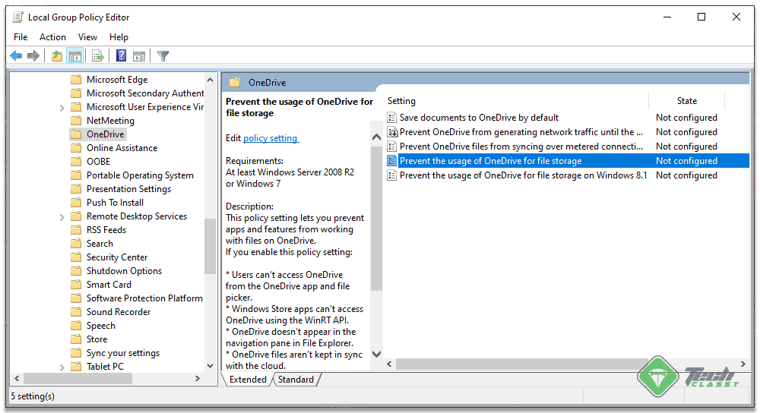Viewport: 760px width, 413px height.
Task: Click description pane scroll up arrow
Action: coord(377,137)
